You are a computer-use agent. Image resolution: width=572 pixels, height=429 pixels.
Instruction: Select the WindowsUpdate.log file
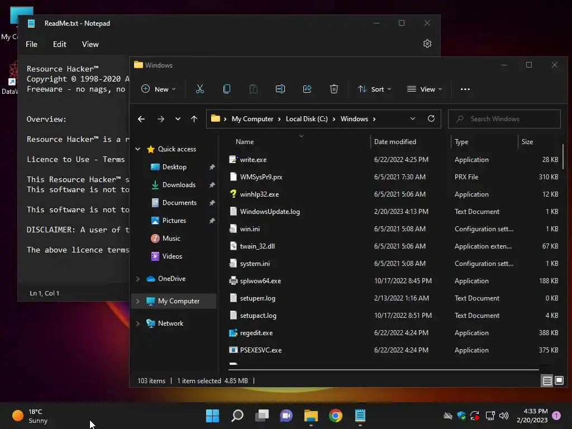(270, 212)
